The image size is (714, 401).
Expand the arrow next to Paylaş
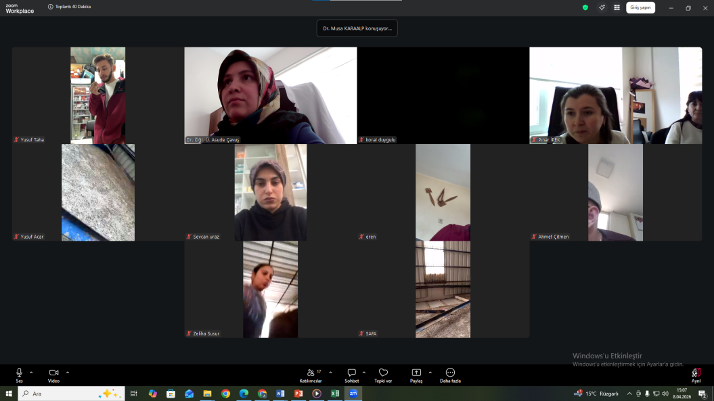tap(430, 373)
